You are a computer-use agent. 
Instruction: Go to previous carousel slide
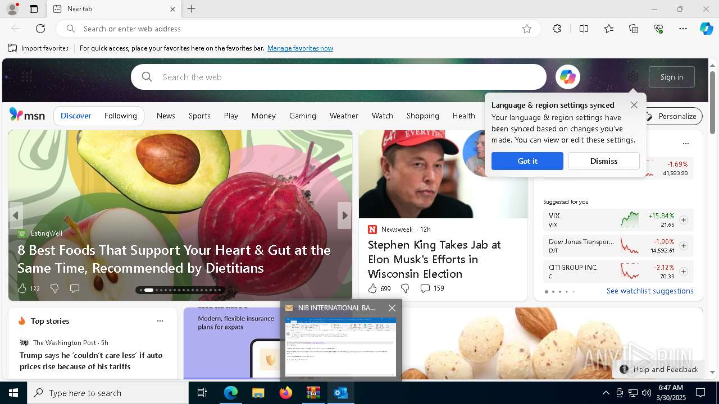click(16, 215)
